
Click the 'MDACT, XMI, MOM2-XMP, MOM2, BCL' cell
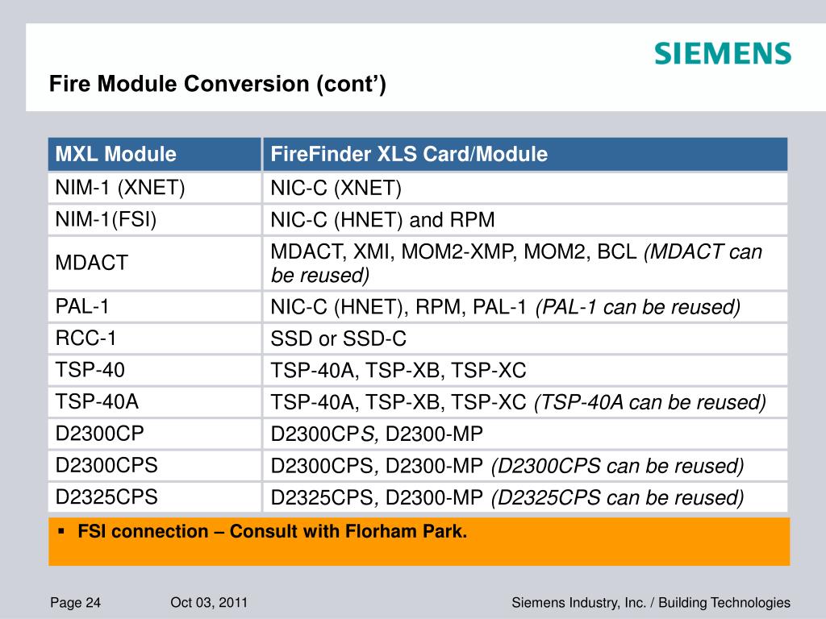click(x=524, y=263)
